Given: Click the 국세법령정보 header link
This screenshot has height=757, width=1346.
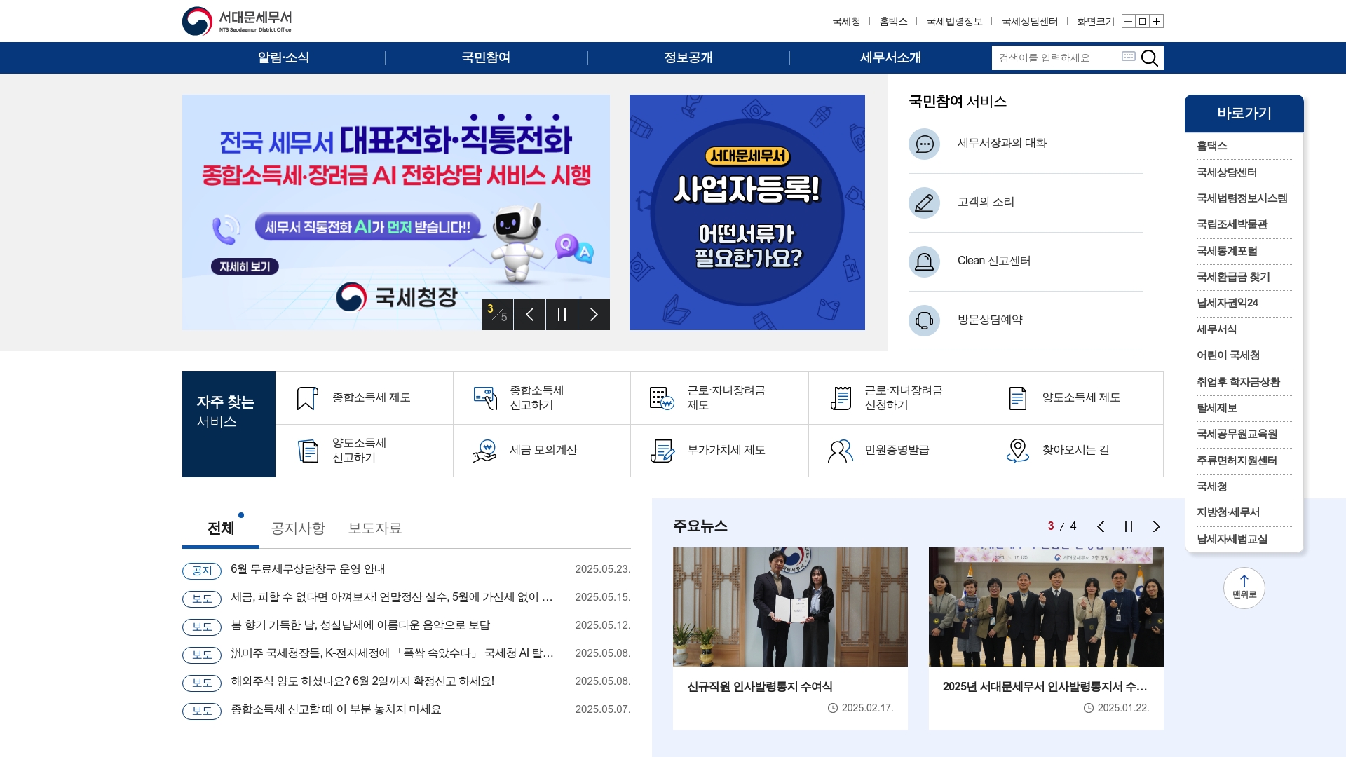Looking at the screenshot, I should click(x=954, y=22).
